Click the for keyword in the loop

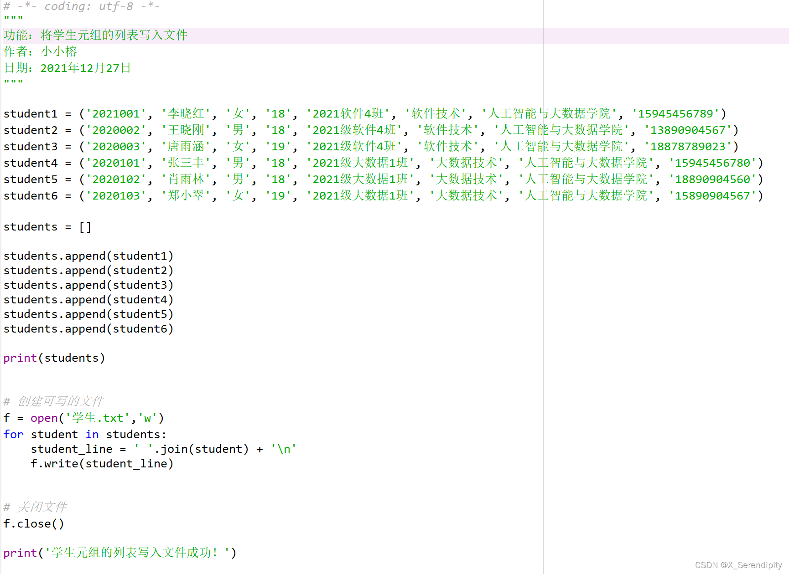tap(13, 434)
